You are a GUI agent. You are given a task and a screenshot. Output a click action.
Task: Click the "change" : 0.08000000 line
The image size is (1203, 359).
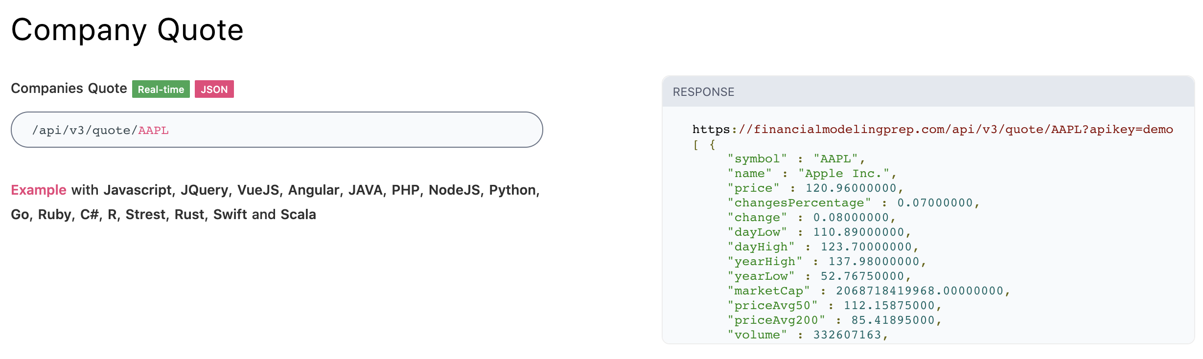coord(811,218)
